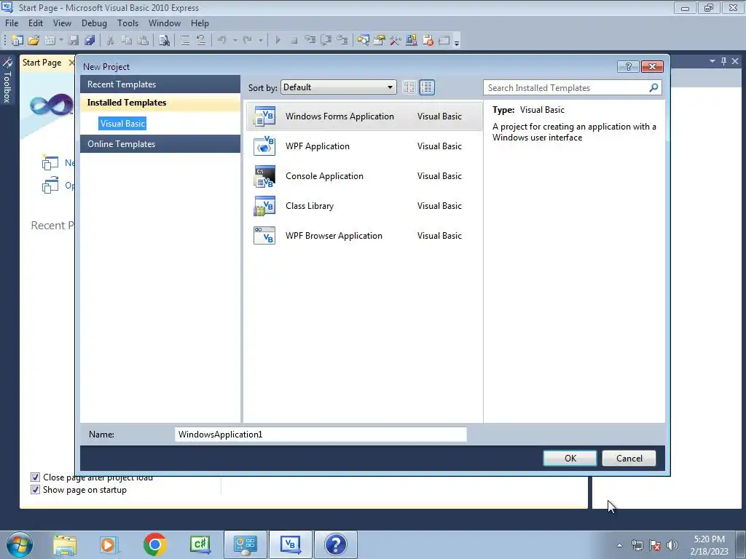
Task: Open the View menu
Action: pyautogui.click(x=62, y=23)
